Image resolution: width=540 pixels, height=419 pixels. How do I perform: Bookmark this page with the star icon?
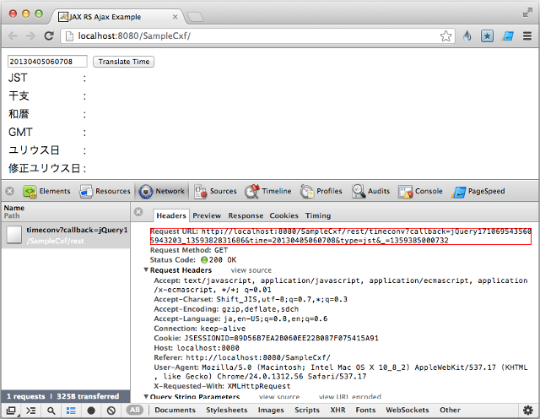point(445,35)
